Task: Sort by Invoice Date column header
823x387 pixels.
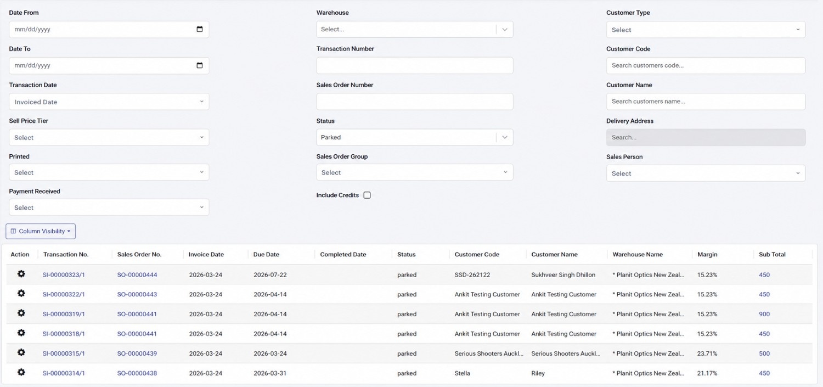Action: click(x=206, y=255)
